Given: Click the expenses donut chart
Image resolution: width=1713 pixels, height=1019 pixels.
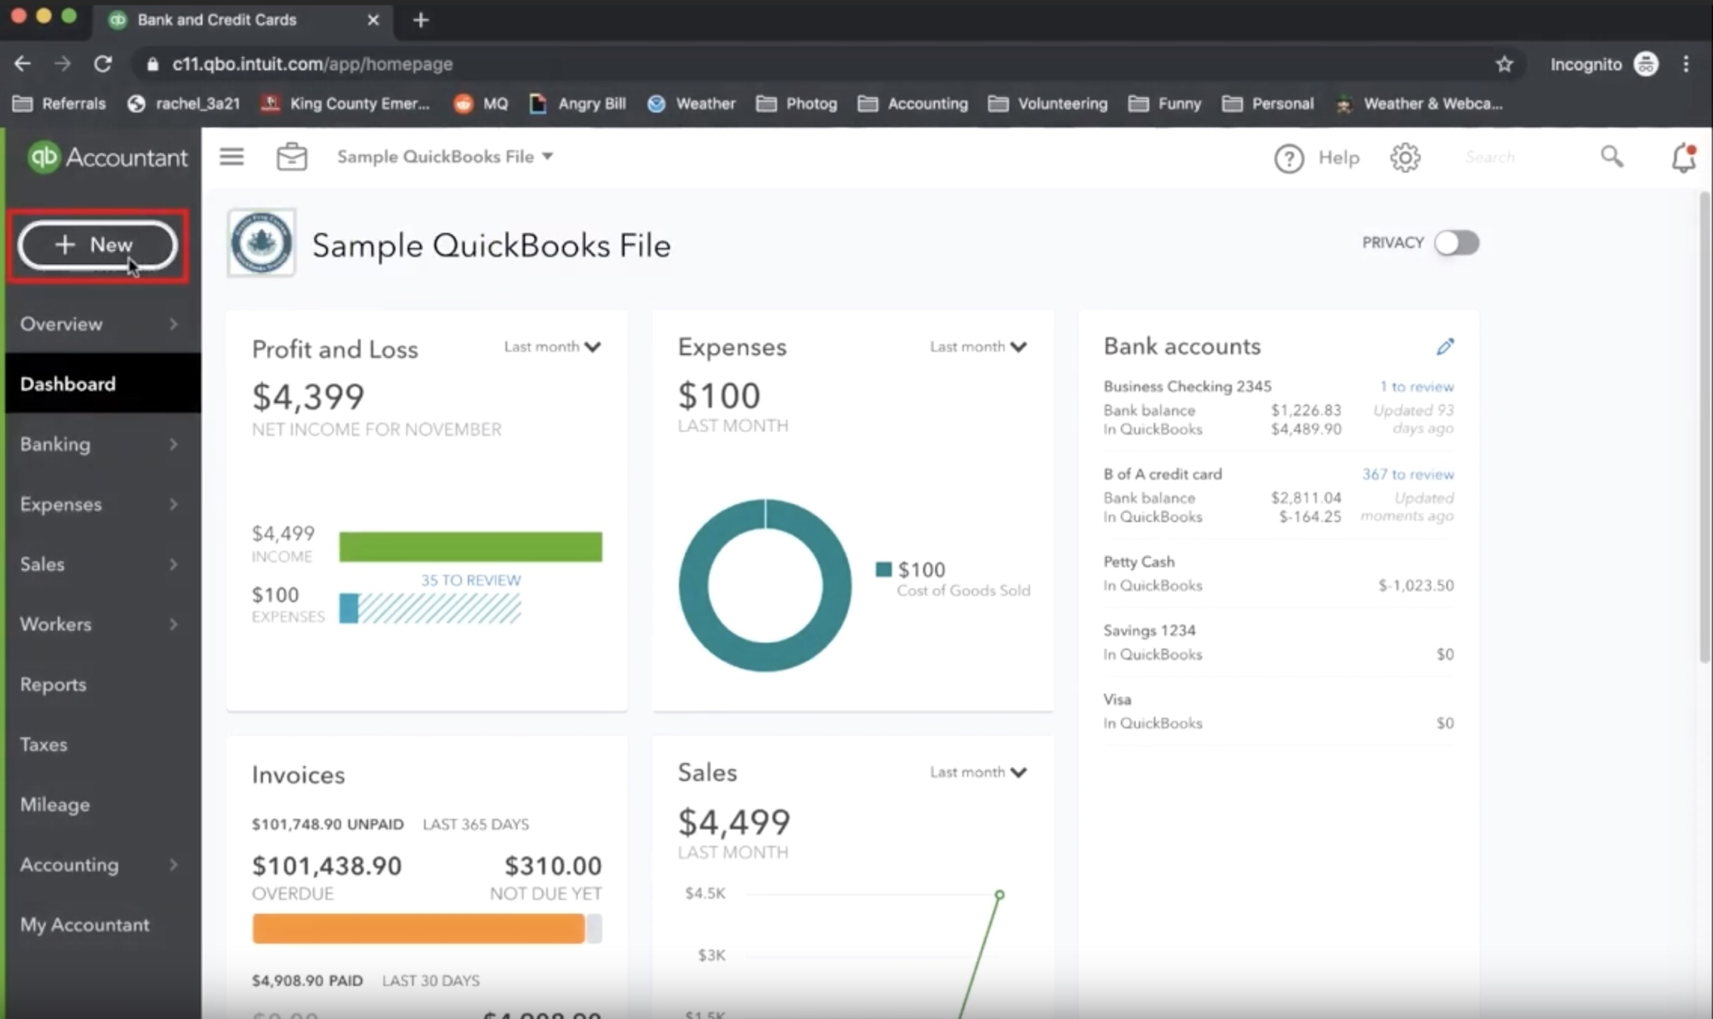Looking at the screenshot, I should pos(765,586).
